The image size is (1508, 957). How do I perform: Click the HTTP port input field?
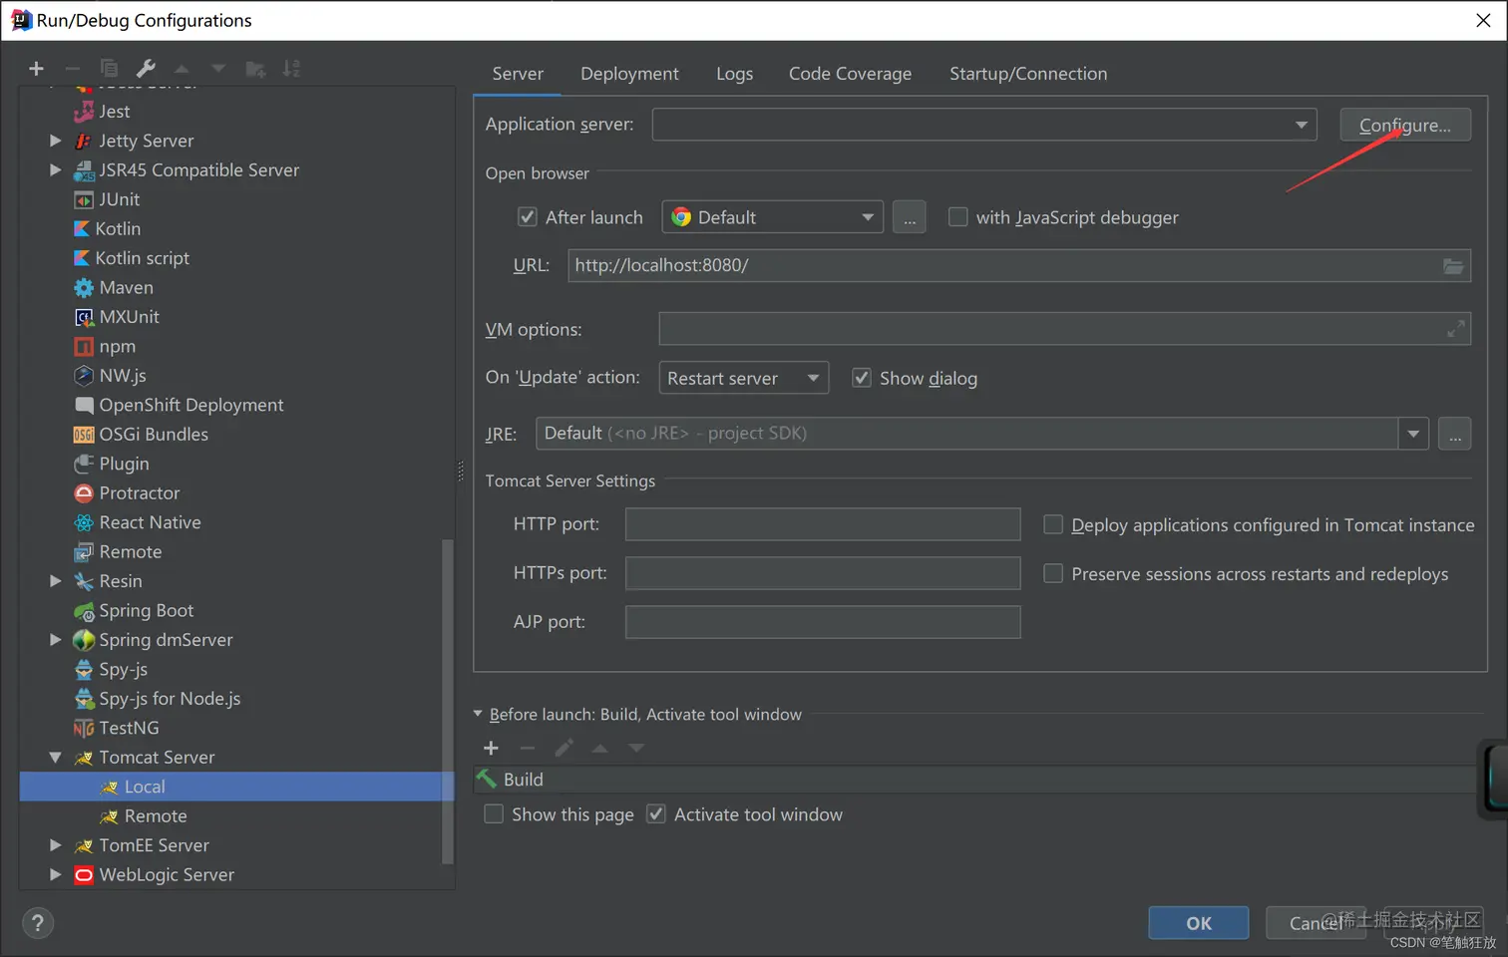point(823,524)
